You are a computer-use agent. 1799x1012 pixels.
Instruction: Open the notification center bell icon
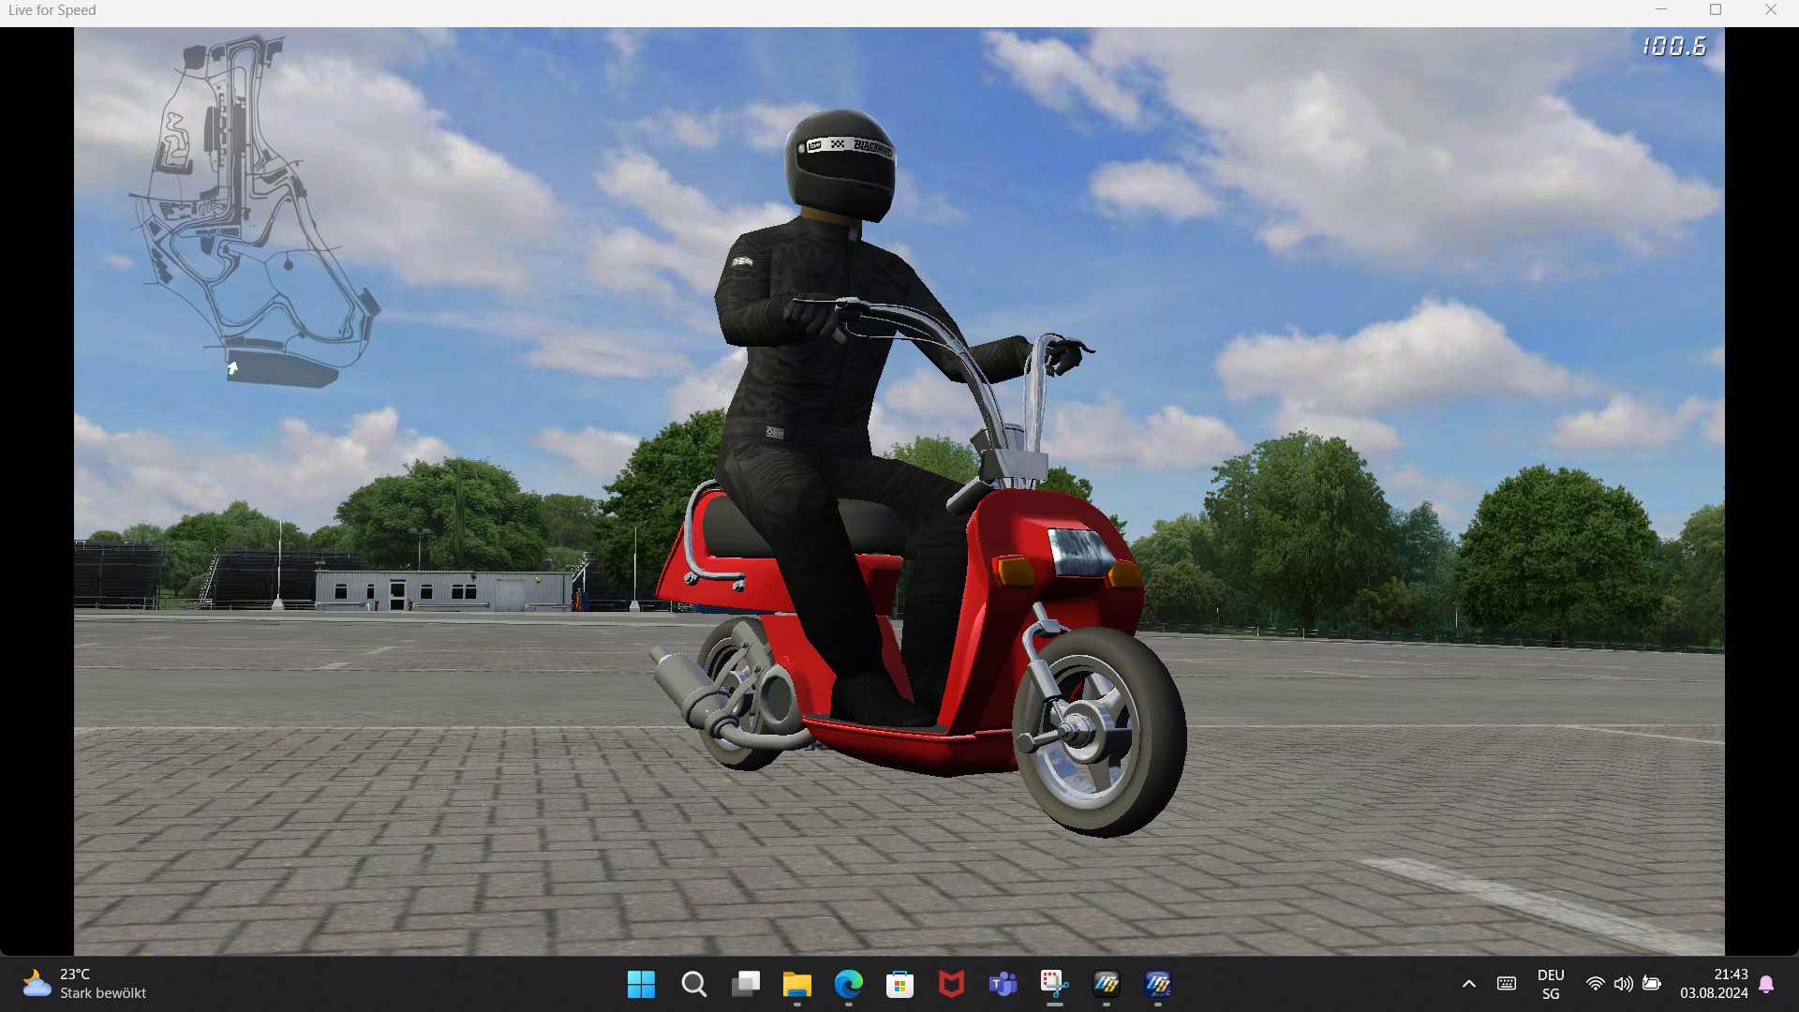pos(1767,984)
